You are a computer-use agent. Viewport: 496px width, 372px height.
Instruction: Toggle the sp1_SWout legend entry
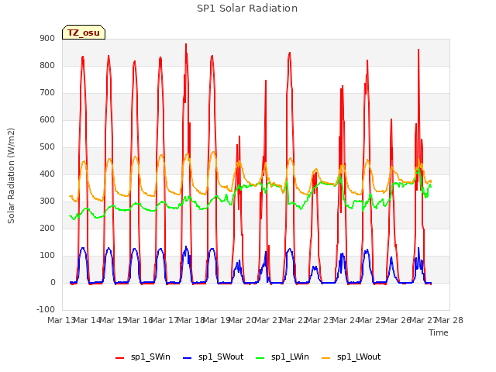click(x=213, y=357)
